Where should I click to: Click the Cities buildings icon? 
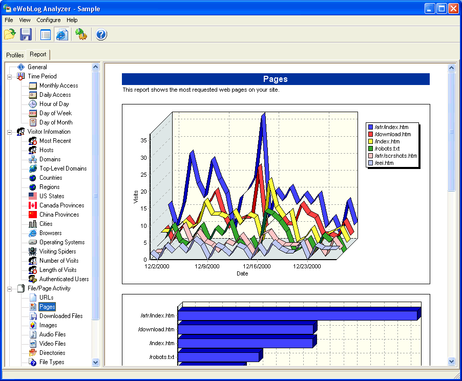[33, 224]
